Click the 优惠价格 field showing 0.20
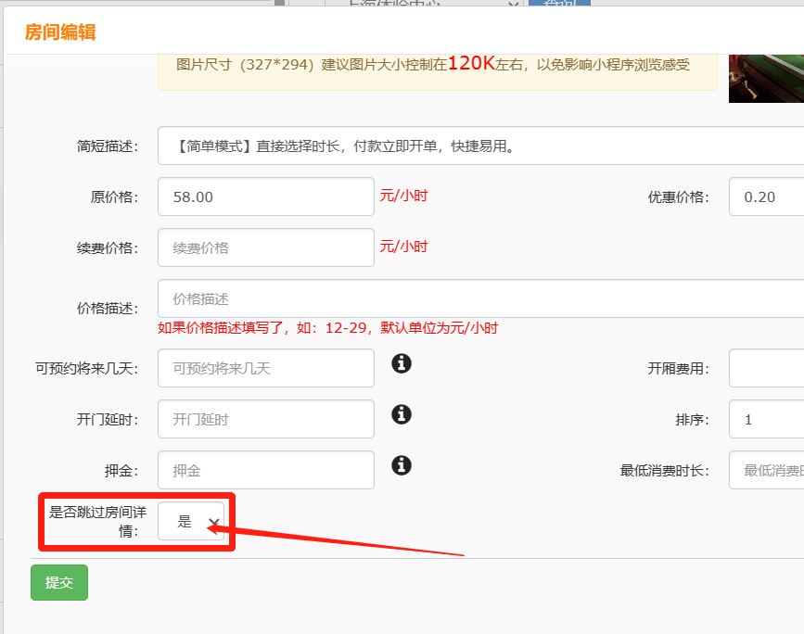This screenshot has width=804, height=634. [766, 197]
